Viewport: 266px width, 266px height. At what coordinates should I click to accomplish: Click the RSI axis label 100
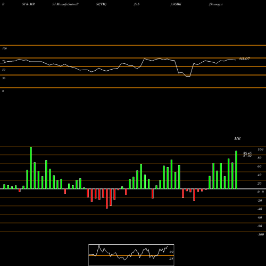[4, 48]
